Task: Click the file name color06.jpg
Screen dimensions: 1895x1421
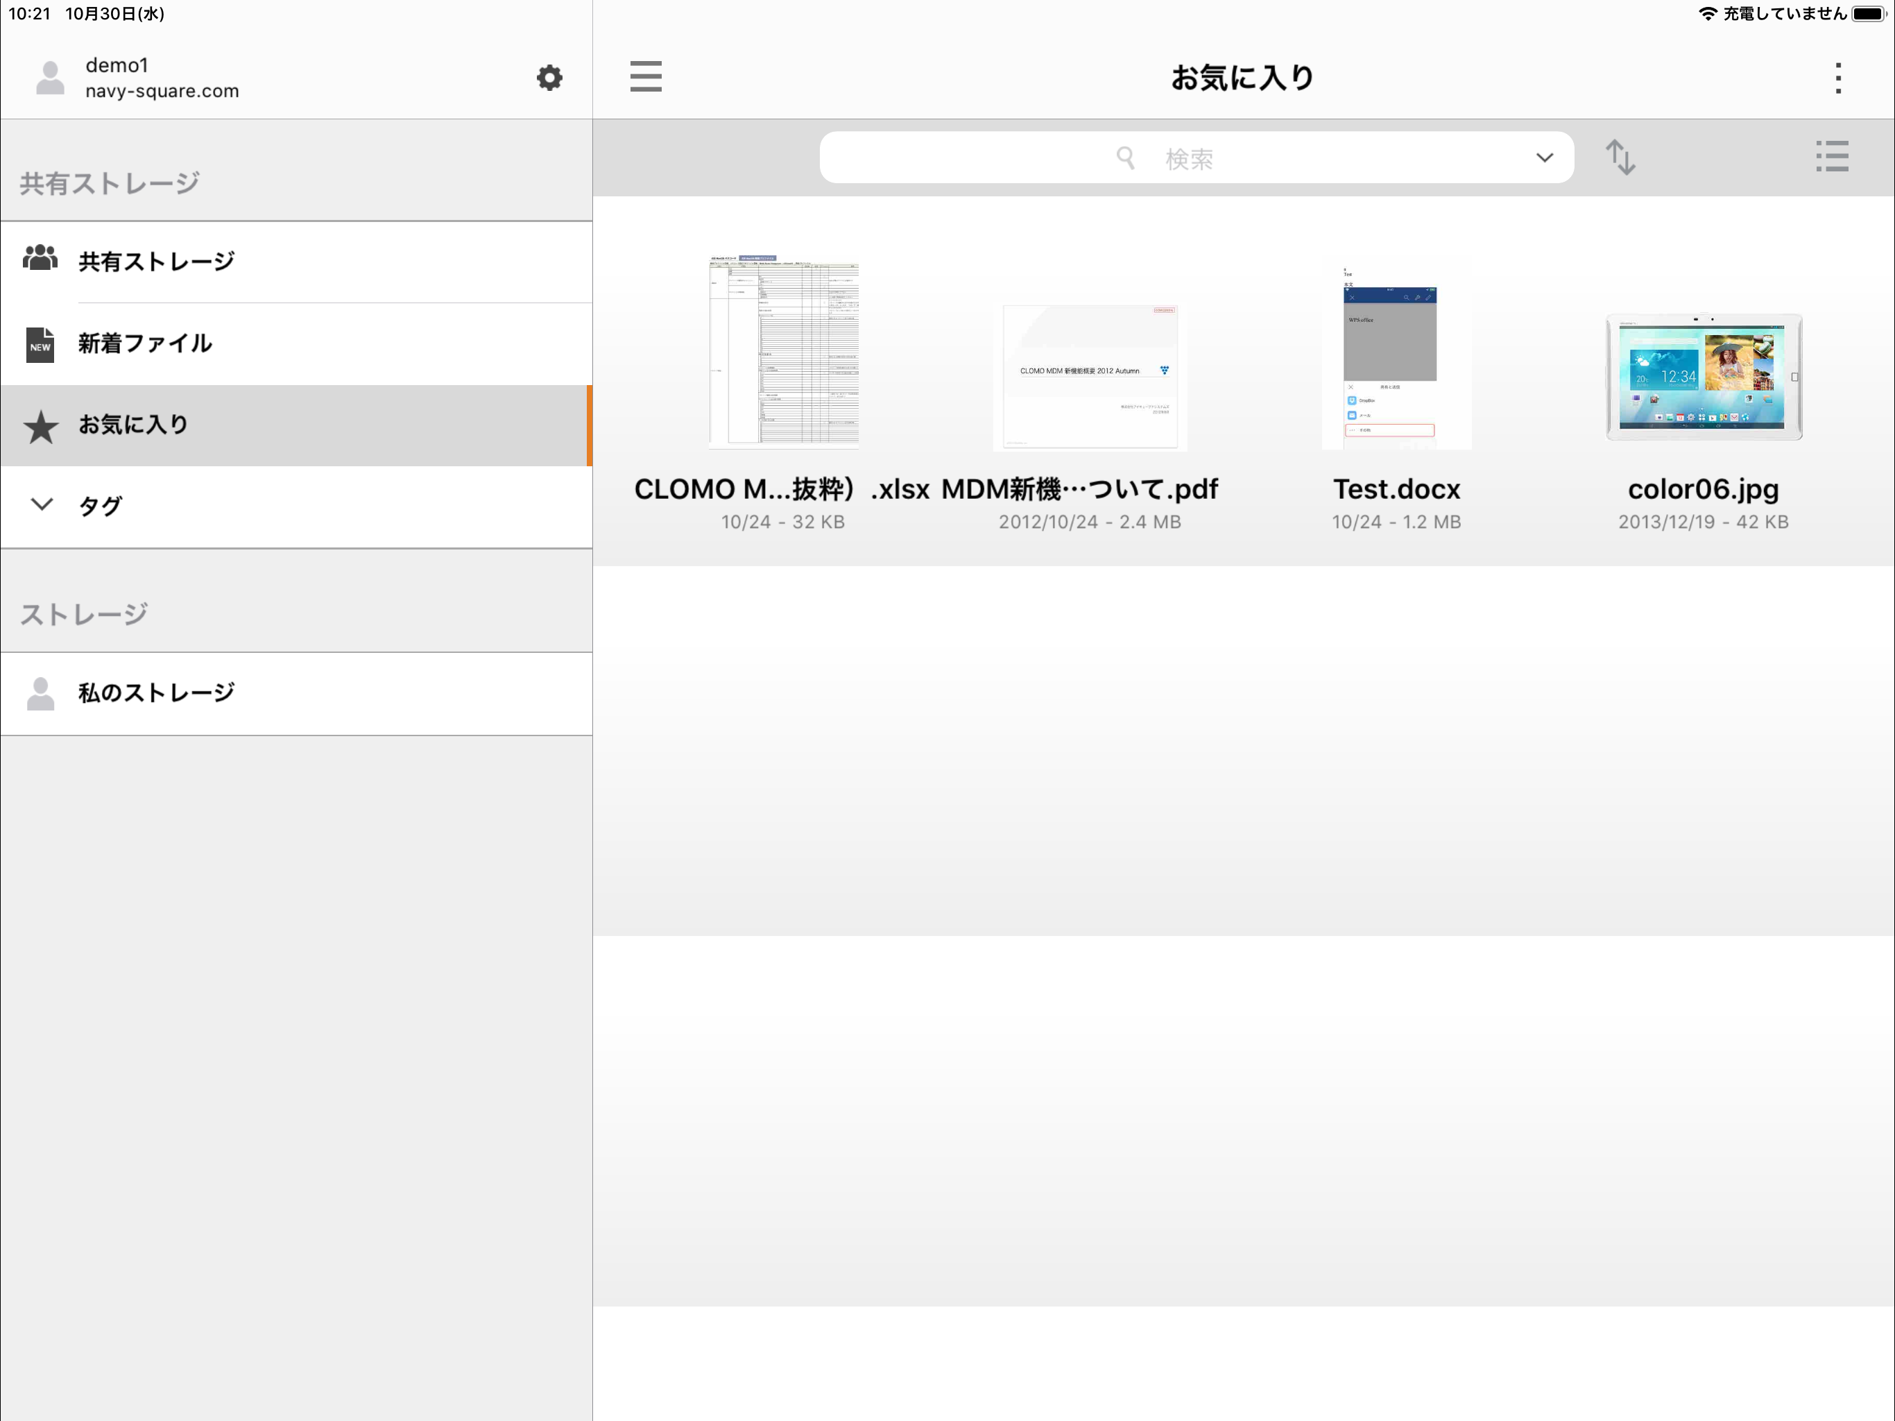Action: pos(1703,489)
